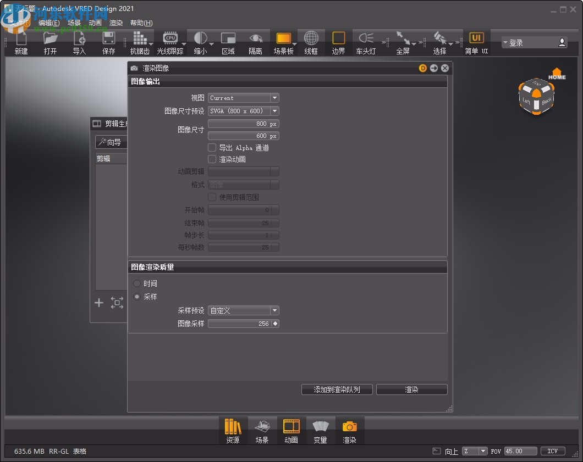Enable 导出 Alpha 通道 checkbox

(212, 147)
